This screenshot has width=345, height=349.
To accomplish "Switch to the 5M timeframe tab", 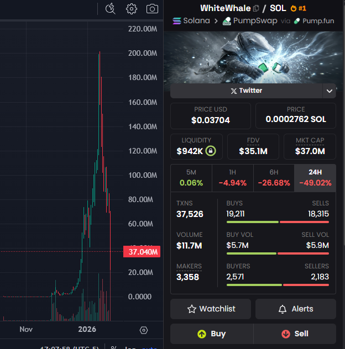I will [191, 178].
